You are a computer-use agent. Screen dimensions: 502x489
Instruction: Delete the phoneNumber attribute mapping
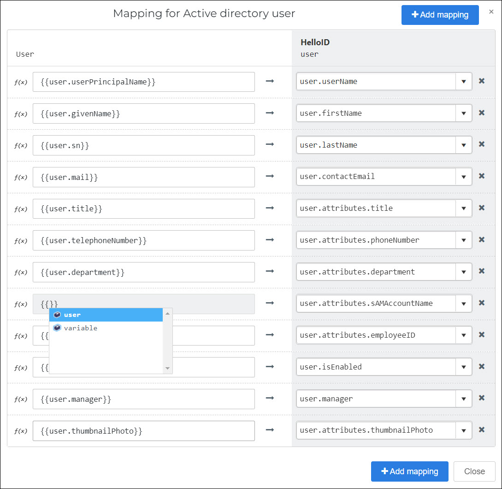click(x=482, y=240)
